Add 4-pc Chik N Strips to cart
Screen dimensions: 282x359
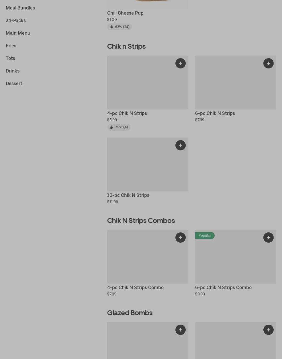[x=180, y=63]
